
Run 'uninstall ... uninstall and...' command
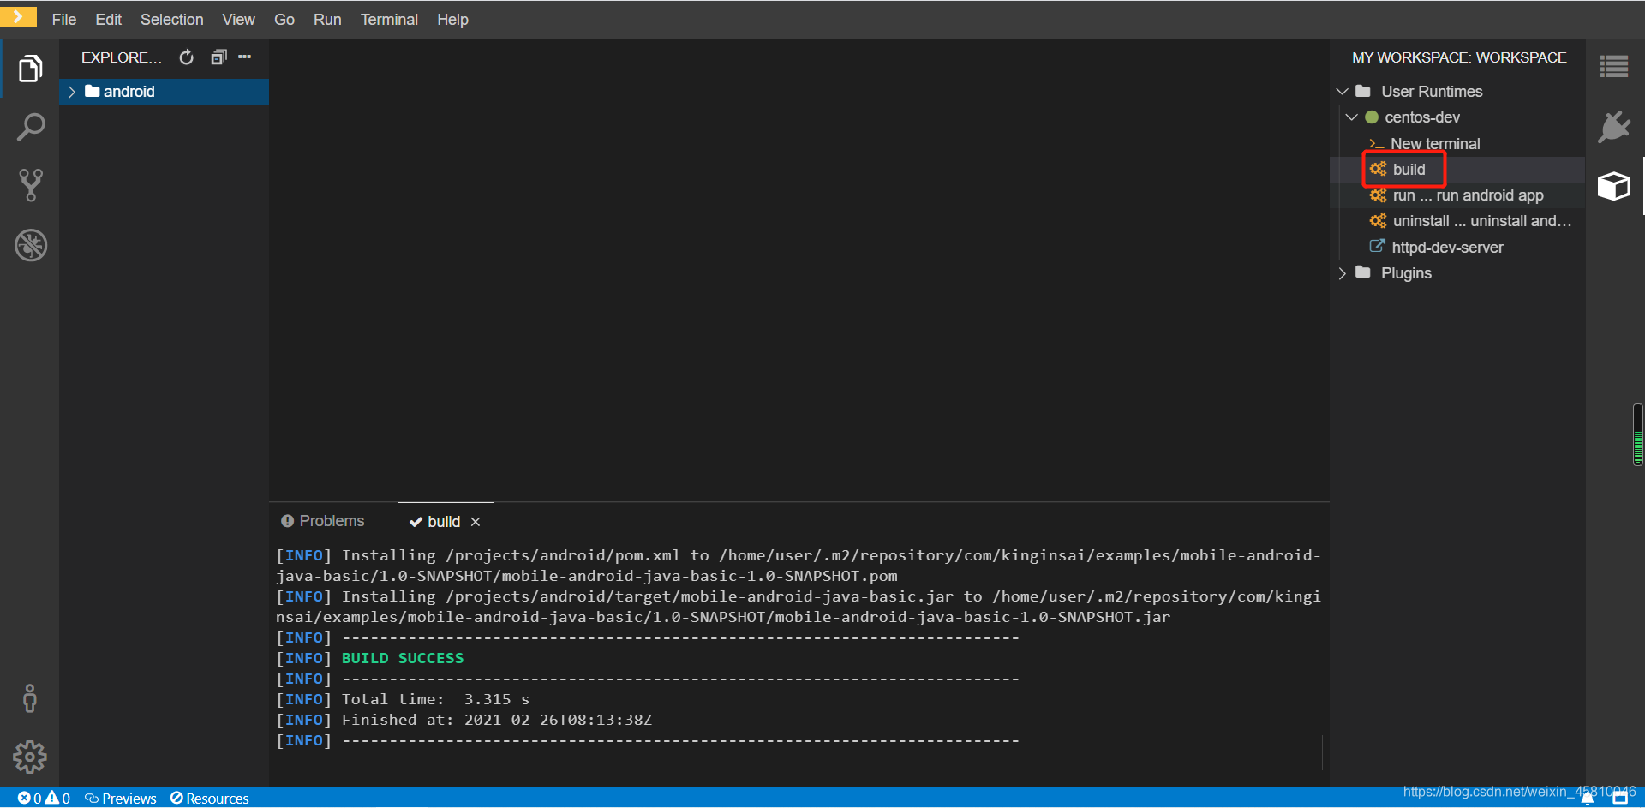(1482, 221)
